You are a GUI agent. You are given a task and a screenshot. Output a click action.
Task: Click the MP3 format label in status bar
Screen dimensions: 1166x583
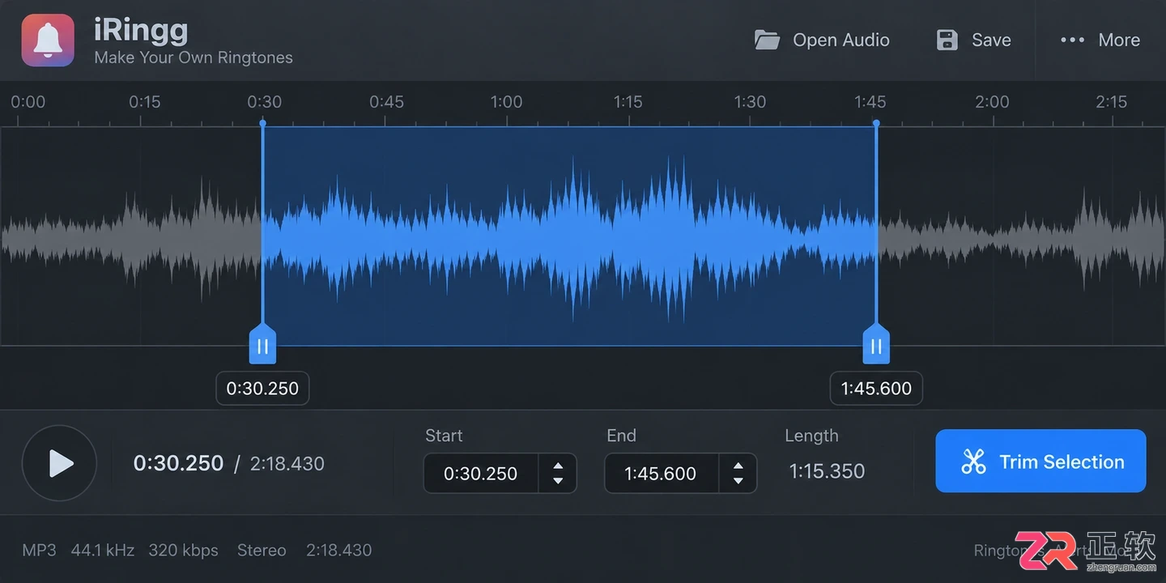tap(39, 551)
